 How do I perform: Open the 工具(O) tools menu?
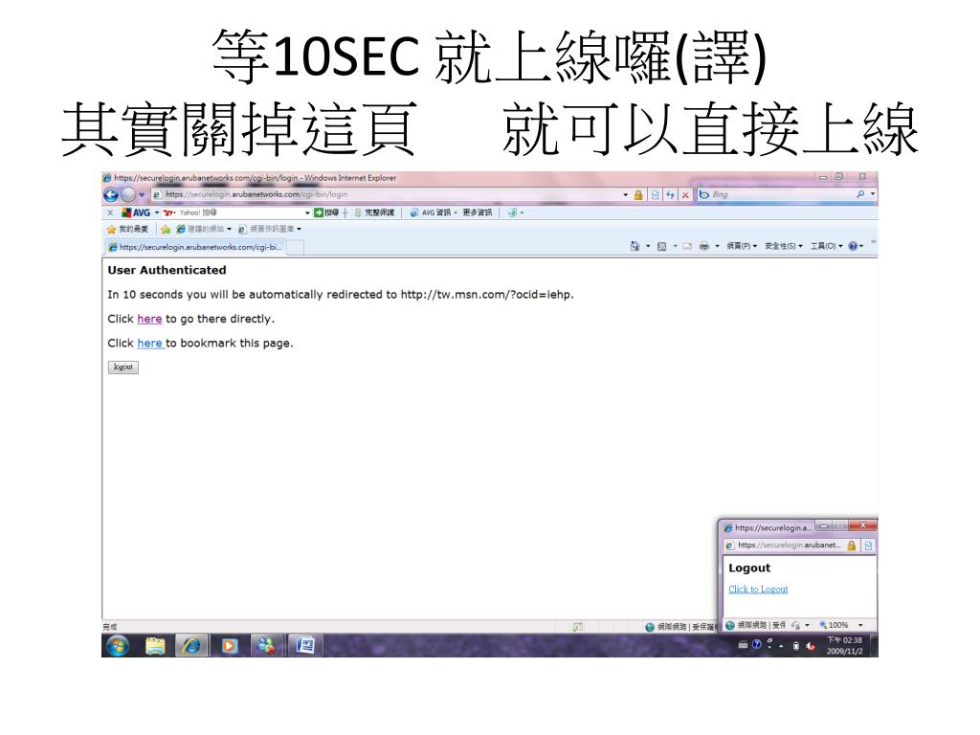[826, 246]
